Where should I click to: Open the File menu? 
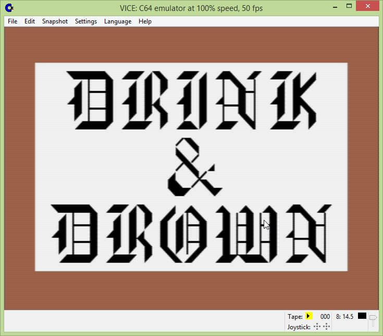pyautogui.click(x=13, y=21)
